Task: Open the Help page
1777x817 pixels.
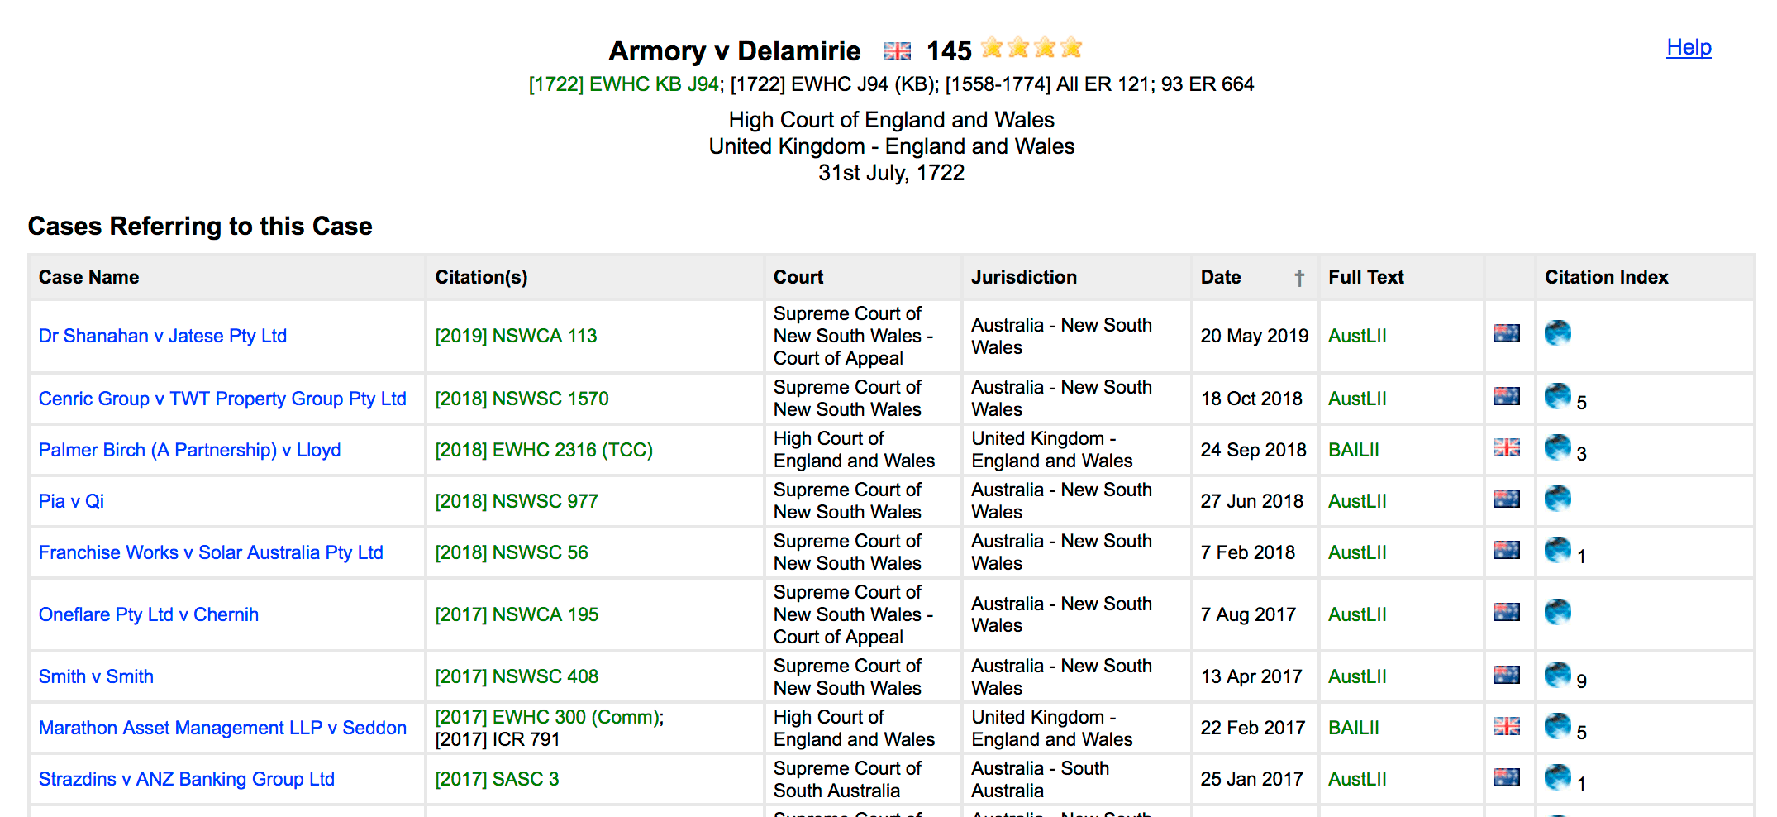Action: [x=1688, y=47]
